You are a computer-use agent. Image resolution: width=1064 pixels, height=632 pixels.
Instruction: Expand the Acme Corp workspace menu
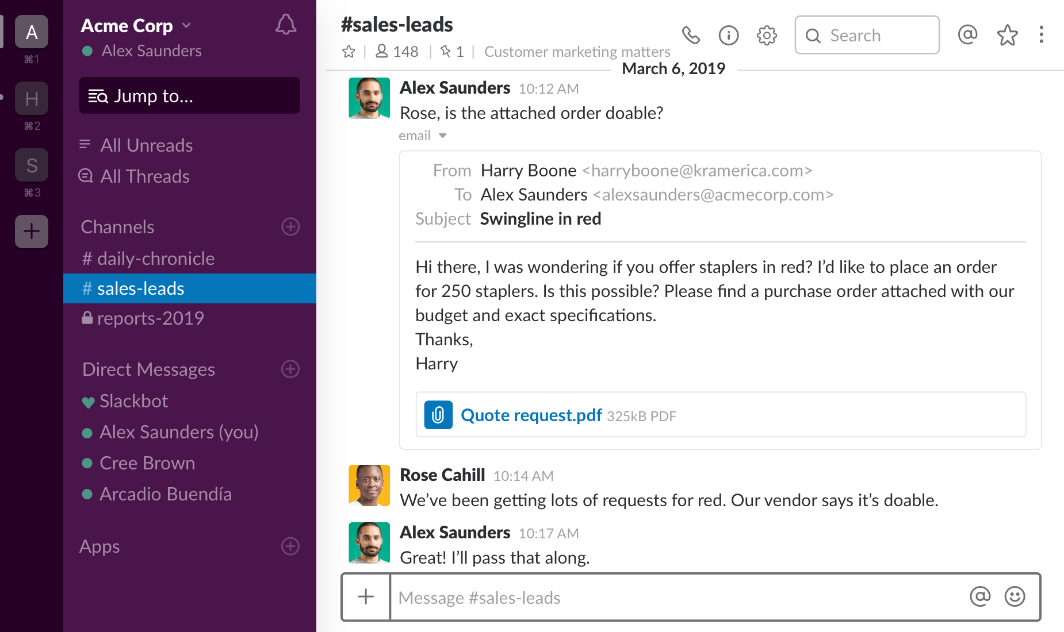[136, 26]
